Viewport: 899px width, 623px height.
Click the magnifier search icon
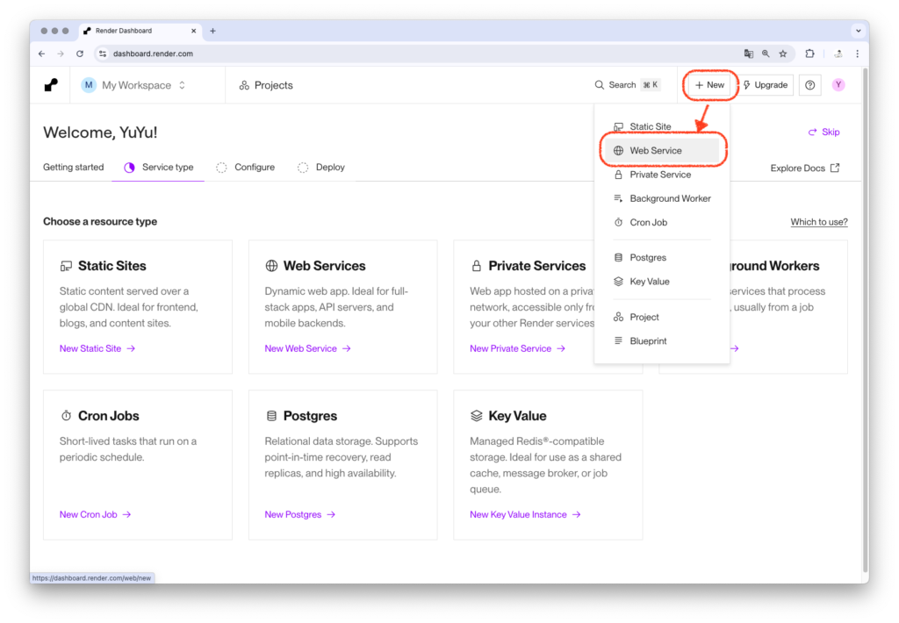click(599, 85)
